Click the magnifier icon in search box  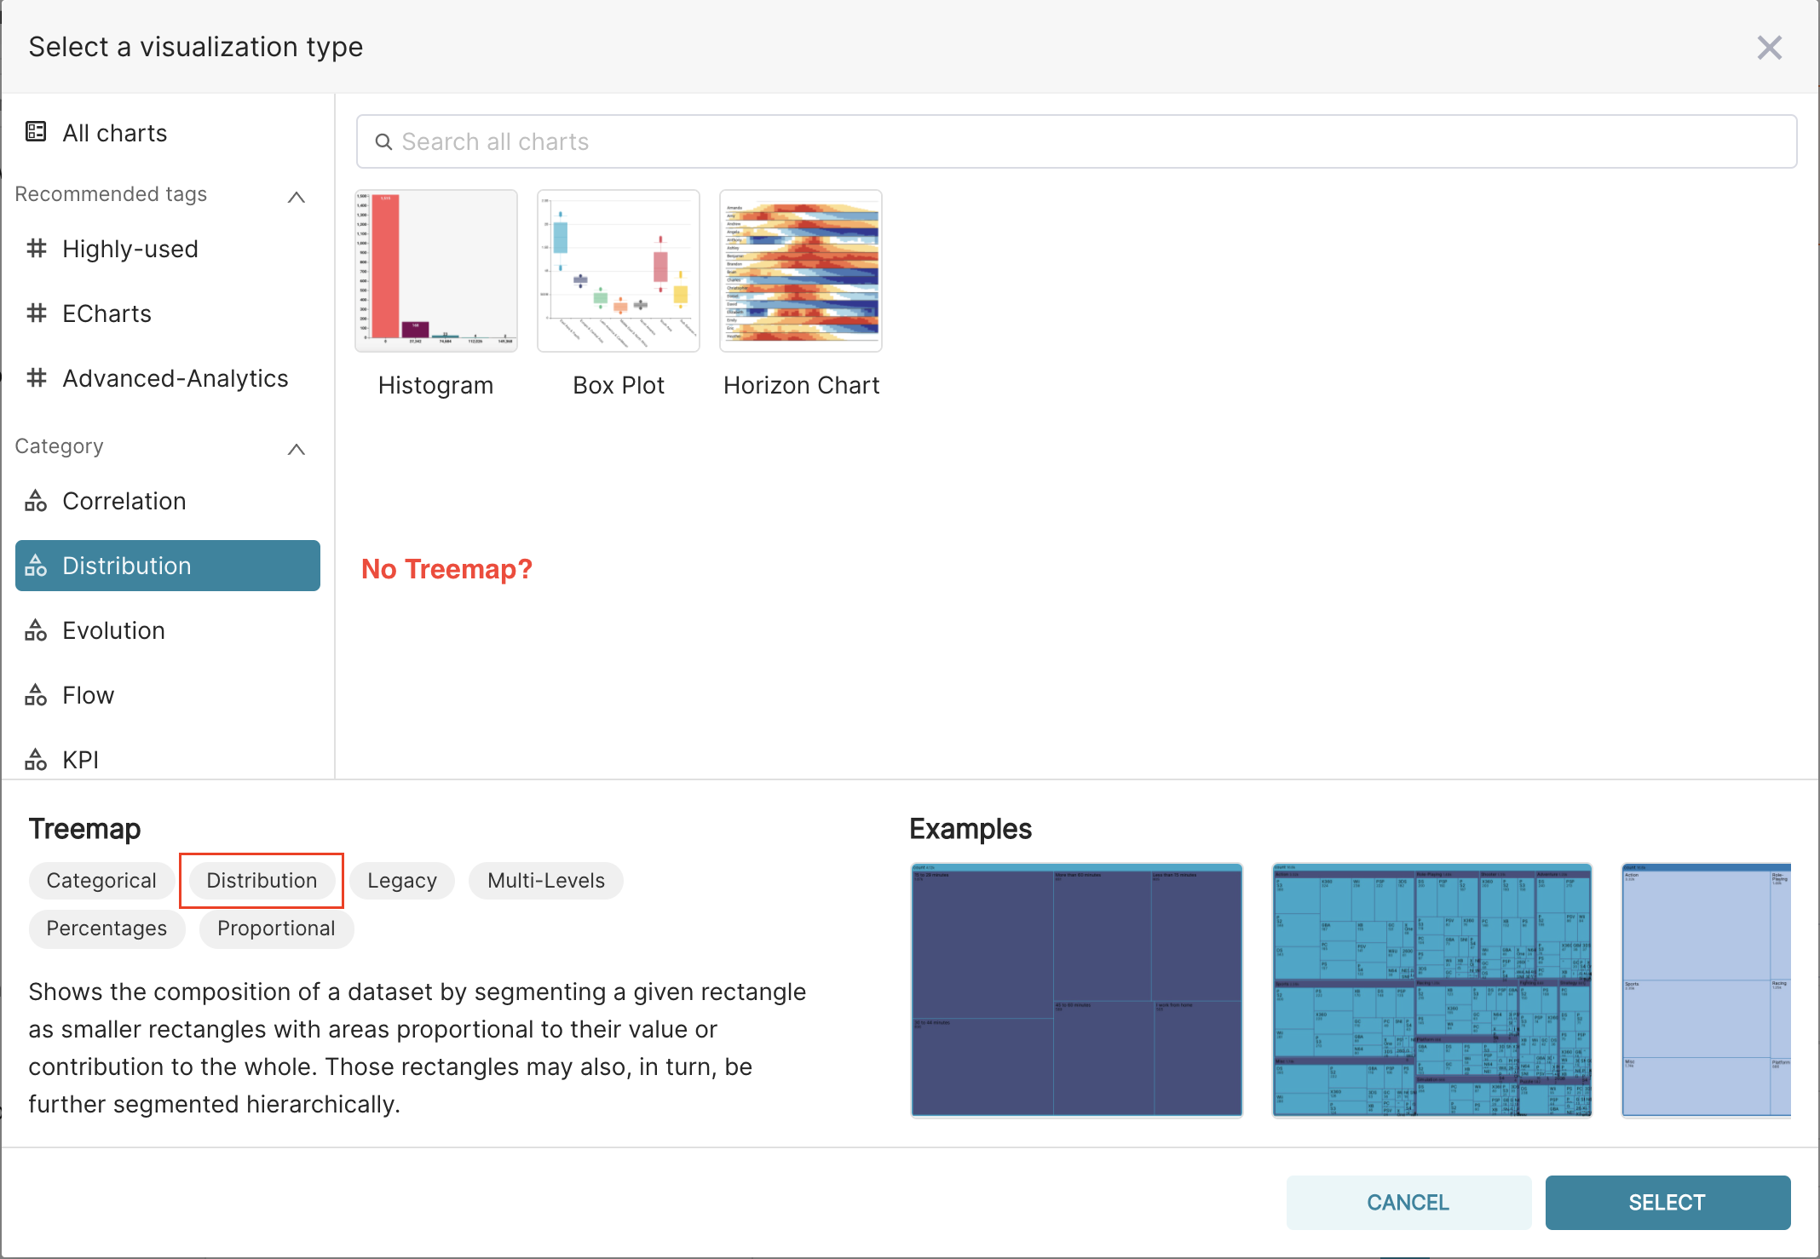point(384,141)
